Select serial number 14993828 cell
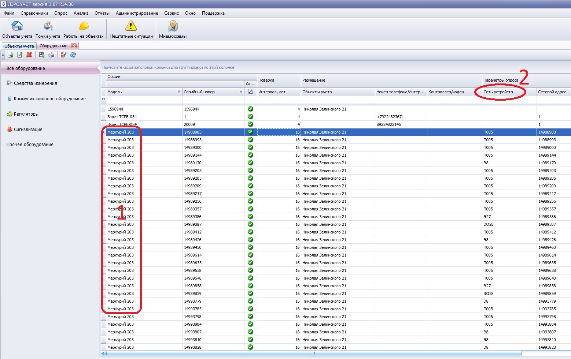Viewport: 571px width, 359px height. pos(213,347)
